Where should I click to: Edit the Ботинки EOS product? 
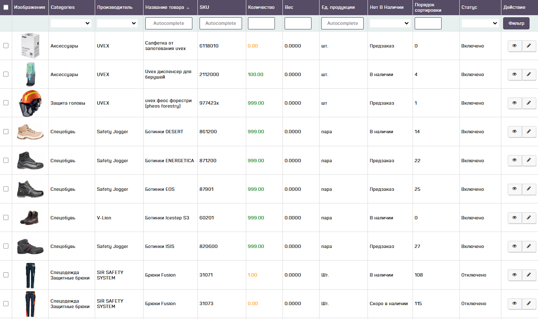529,189
